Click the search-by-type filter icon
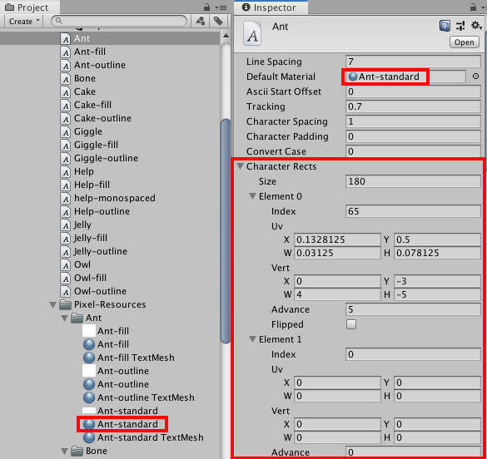The width and height of the screenshot is (487, 459). pos(201,21)
